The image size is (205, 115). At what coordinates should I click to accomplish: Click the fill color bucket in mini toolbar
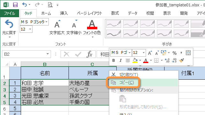pos(135,61)
